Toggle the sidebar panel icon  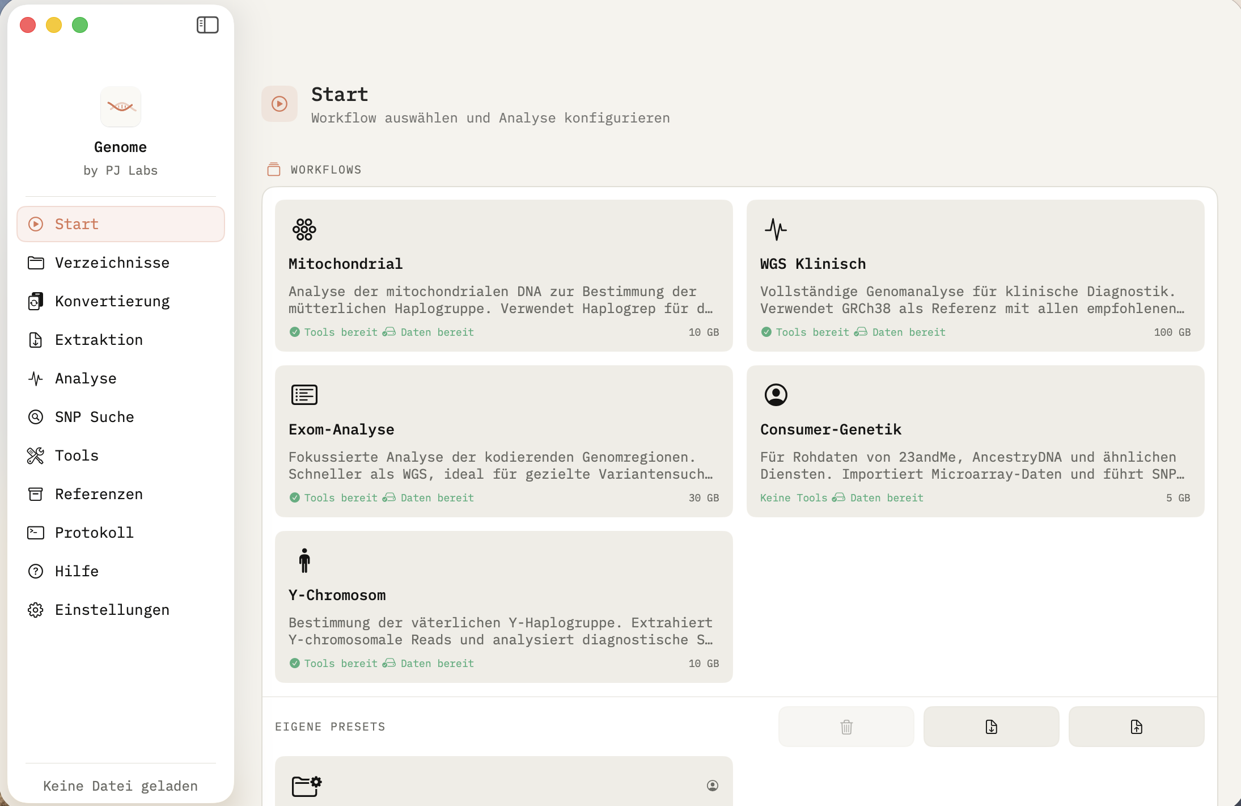pyautogui.click(x=207, y=25)
